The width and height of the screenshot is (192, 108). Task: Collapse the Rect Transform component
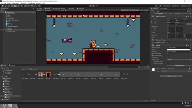click(151, 16)
